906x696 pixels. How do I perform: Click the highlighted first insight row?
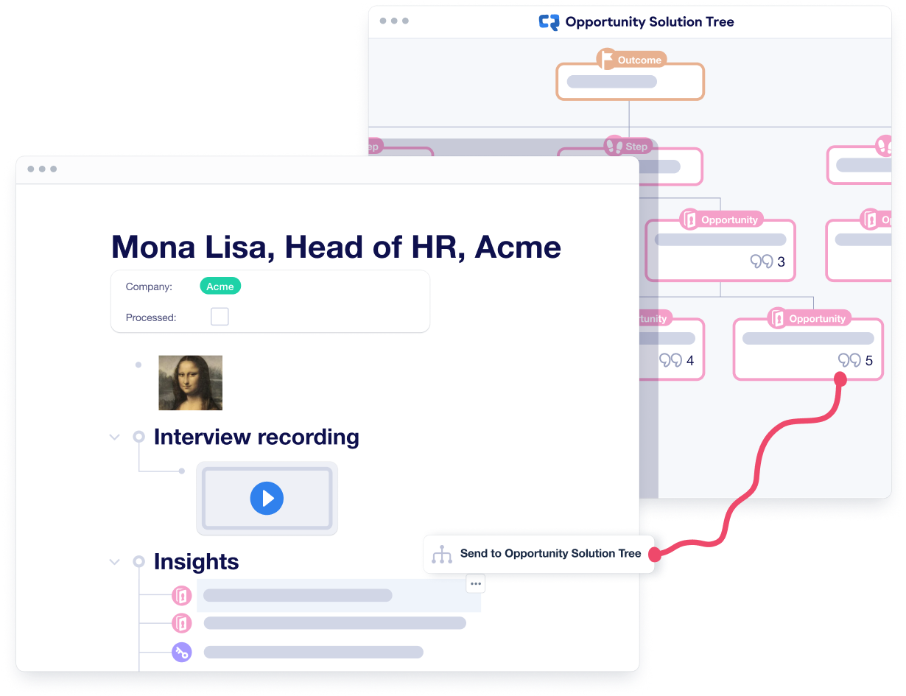pyautogui.click(x=339, y=596)
